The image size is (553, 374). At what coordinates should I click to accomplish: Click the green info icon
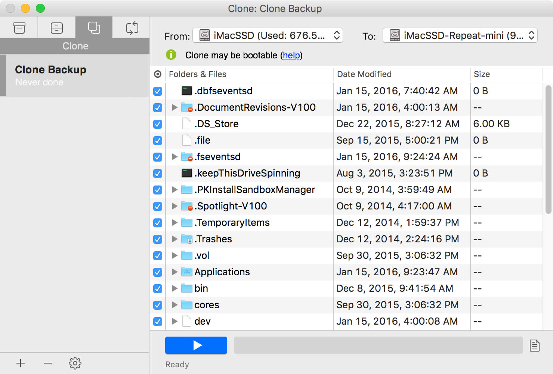point(171,55)
